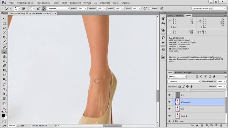
Task: Open the Brush panel toggle
Action: point(24,9)
